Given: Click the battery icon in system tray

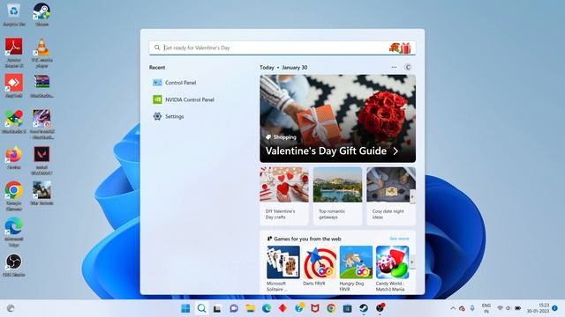Looking at the screenshot, I should [518, 308].
